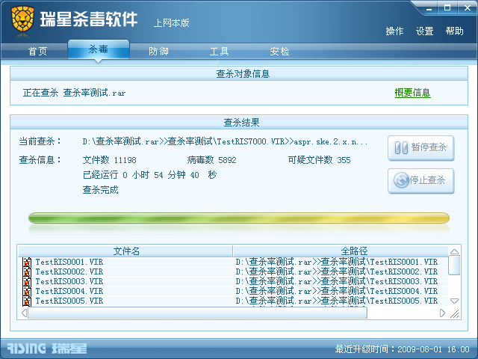
Task: Click the 暂停查杀 button
Action: (x=420, y=148)
